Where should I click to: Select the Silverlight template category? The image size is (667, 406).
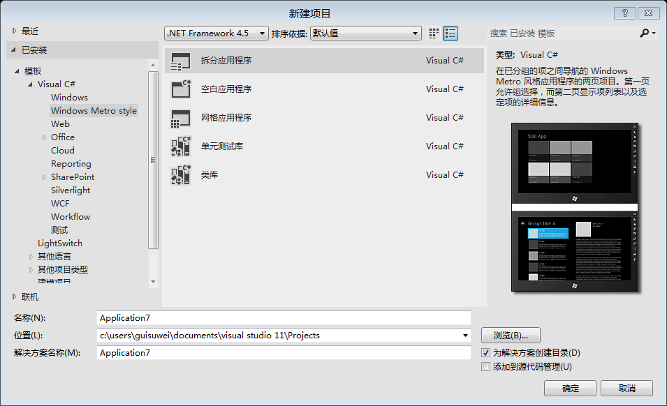click(x=71, y=190)
